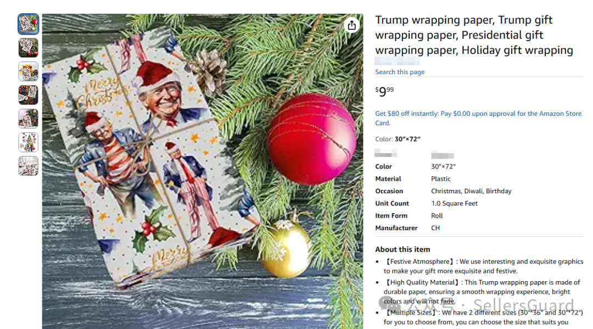The height and width of the screenshot is (329, 593).
Task: Click the Trump wrapping paper product title
Action: pyautogui.click(x=474, y=35)
